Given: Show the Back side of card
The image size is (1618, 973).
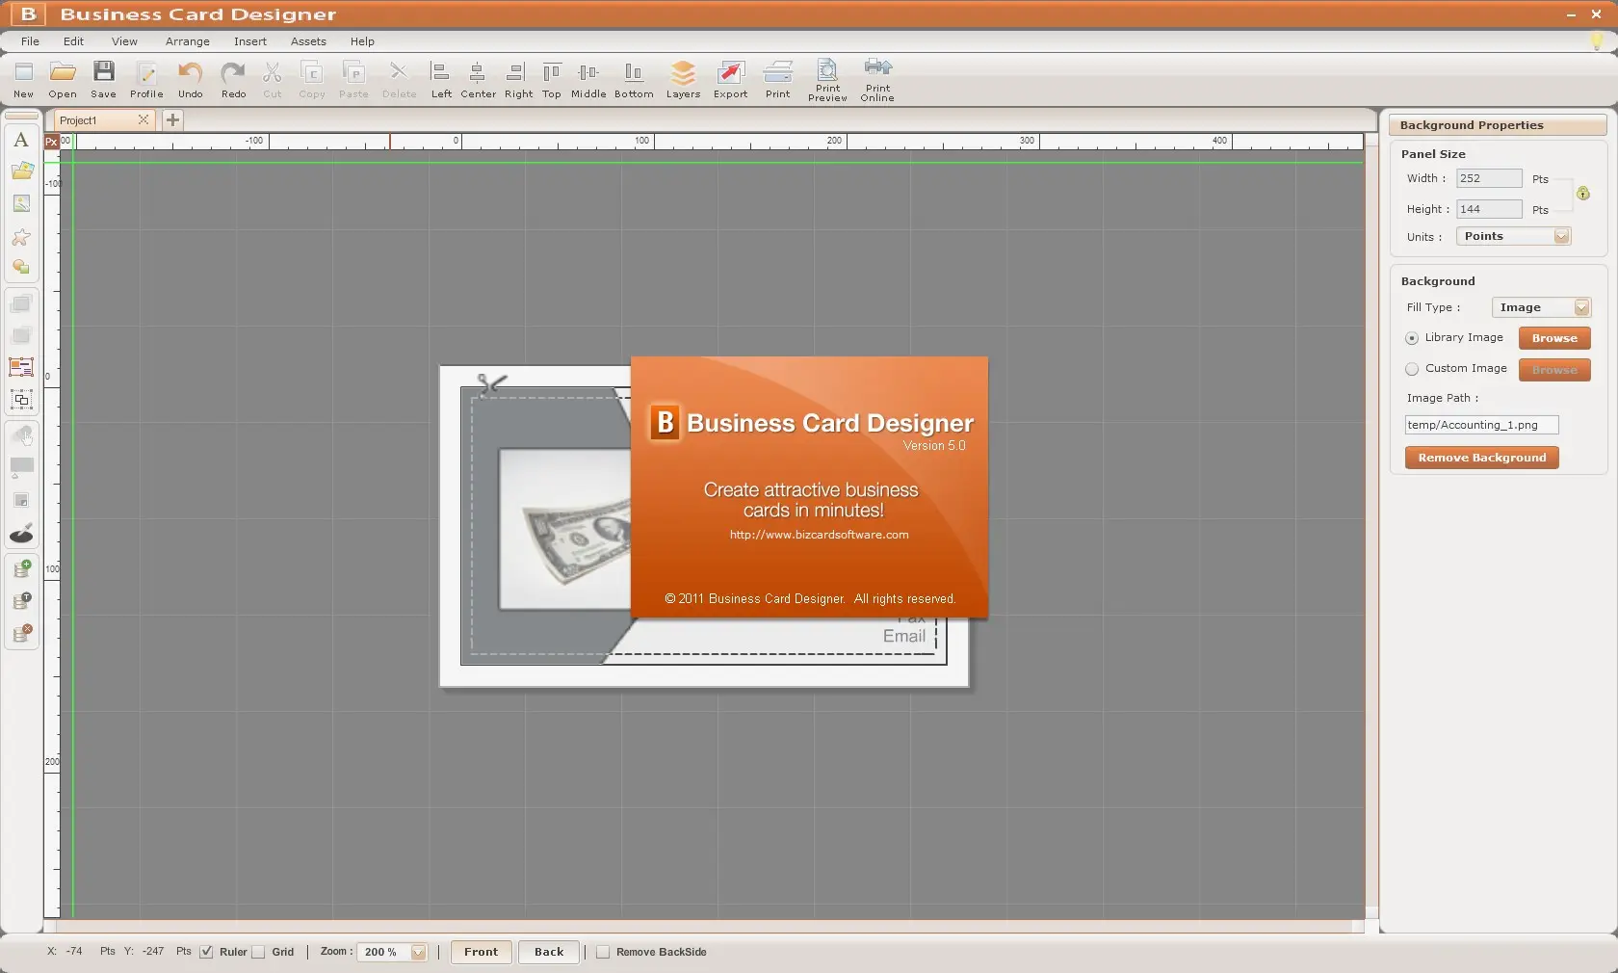Looking at the screenshot, I should [549, 952].
